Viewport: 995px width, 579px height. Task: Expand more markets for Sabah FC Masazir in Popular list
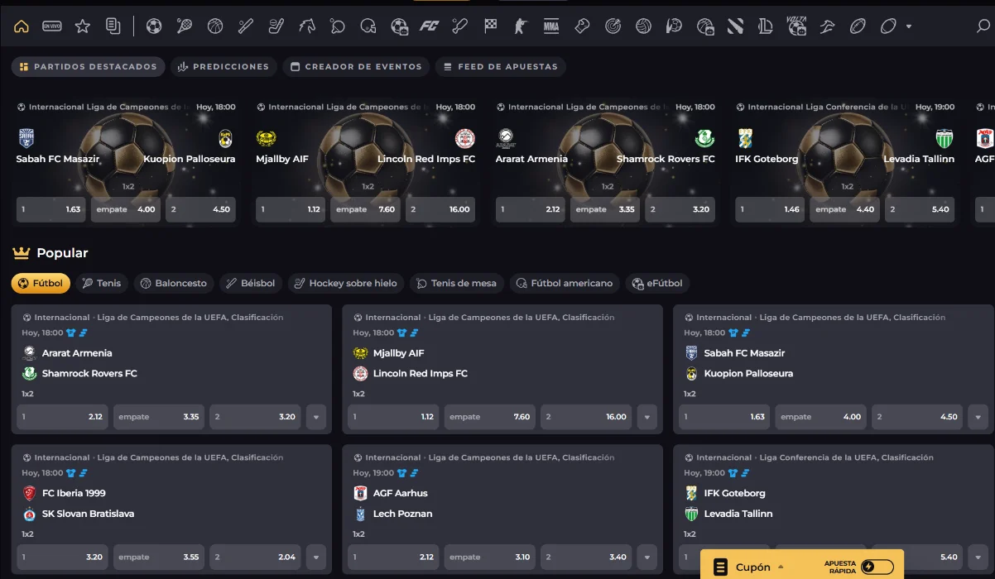click(x=978, y=417)
